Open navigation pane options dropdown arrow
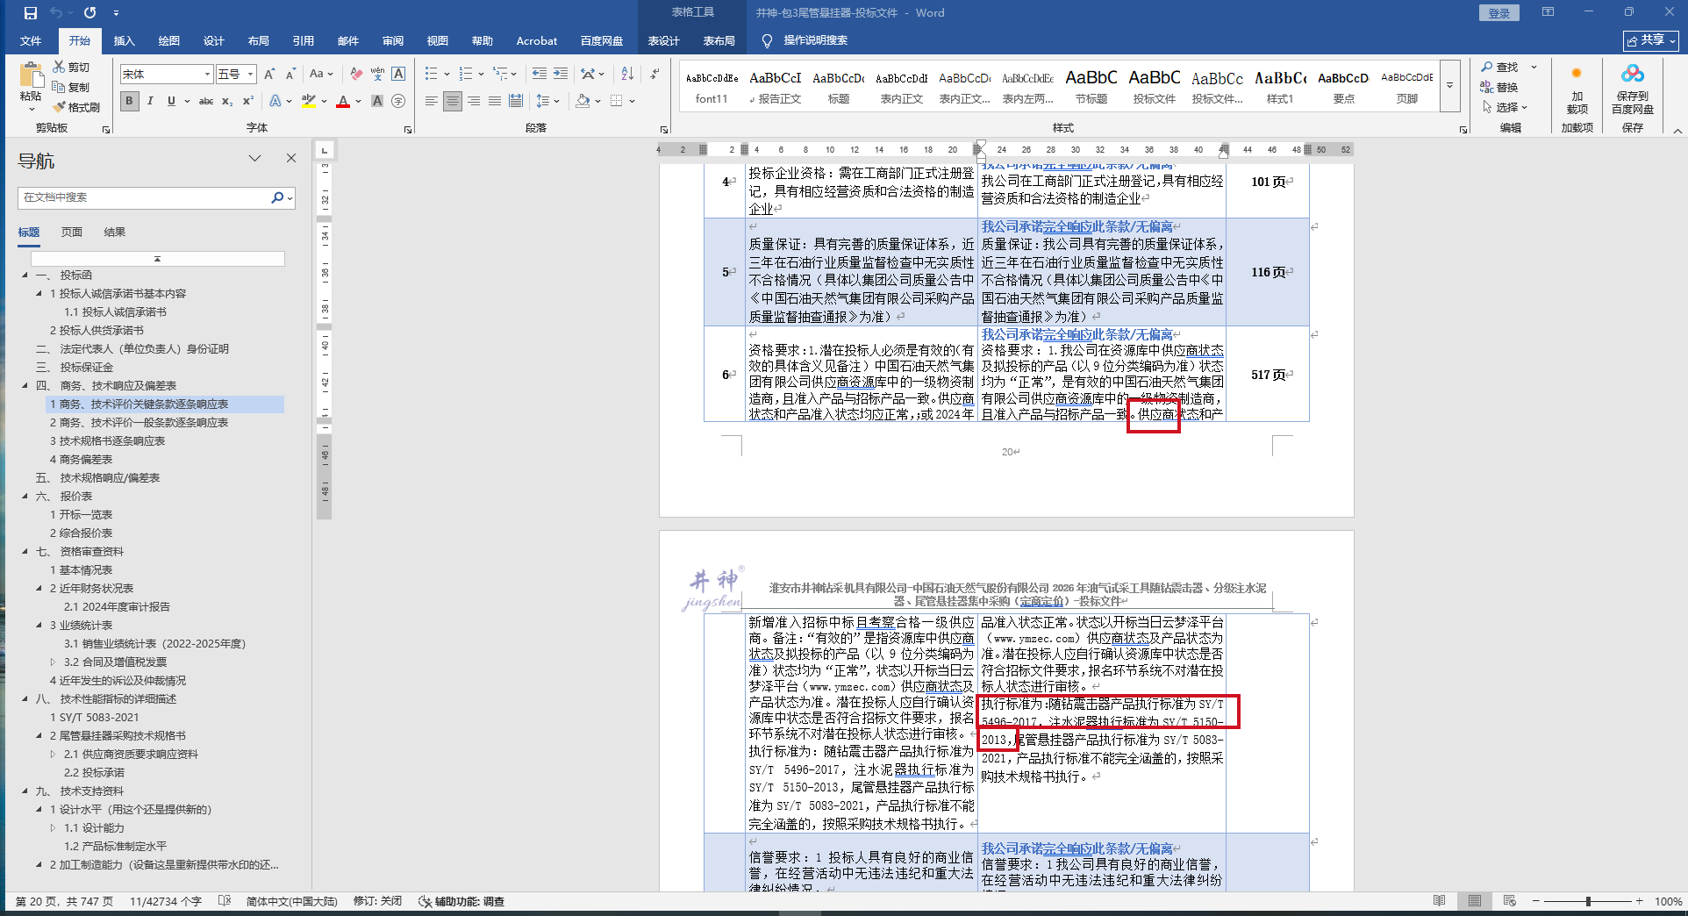 254,159
